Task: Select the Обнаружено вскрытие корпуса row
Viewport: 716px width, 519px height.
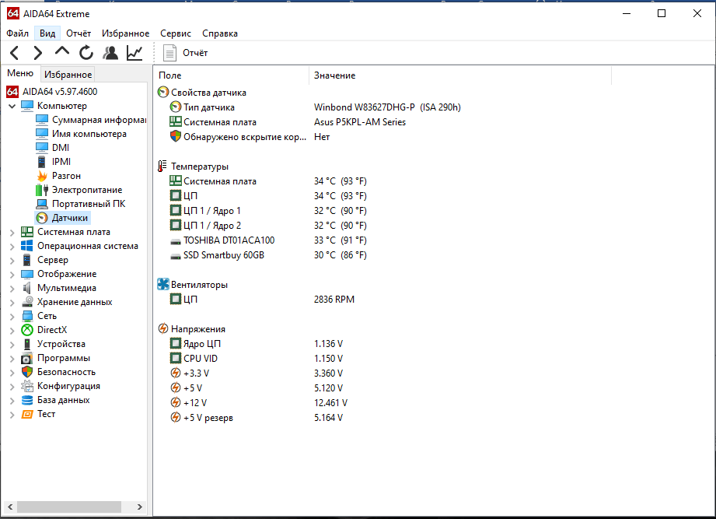Action: (x=250, y=137)
